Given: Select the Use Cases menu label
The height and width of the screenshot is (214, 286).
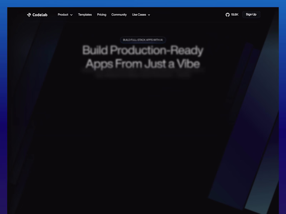Looking at the screenshot, I should point(139,15).
